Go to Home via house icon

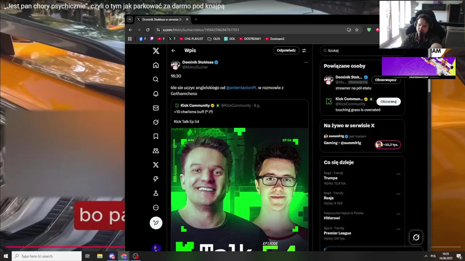(156, 65)
